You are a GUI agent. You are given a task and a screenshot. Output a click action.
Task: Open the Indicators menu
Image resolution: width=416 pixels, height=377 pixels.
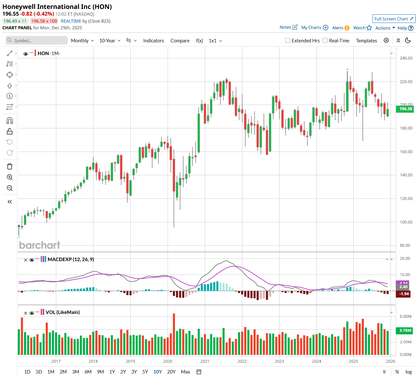pos(153,41)
